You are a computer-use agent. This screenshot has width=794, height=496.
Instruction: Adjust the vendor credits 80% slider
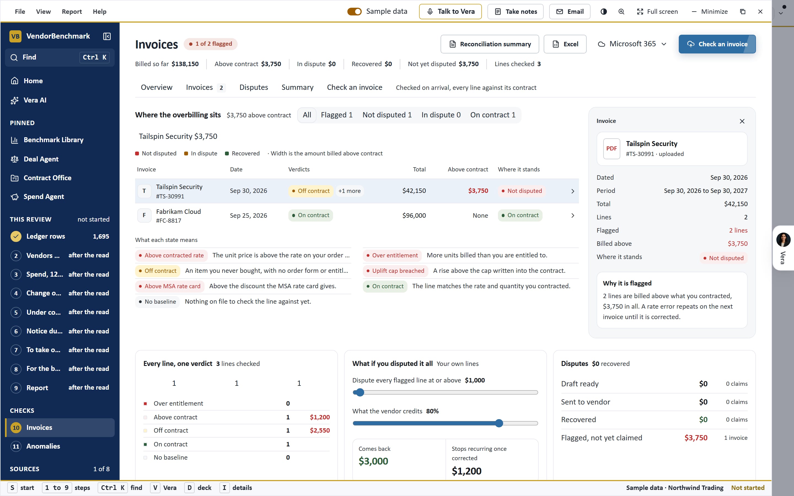(445, 423)
